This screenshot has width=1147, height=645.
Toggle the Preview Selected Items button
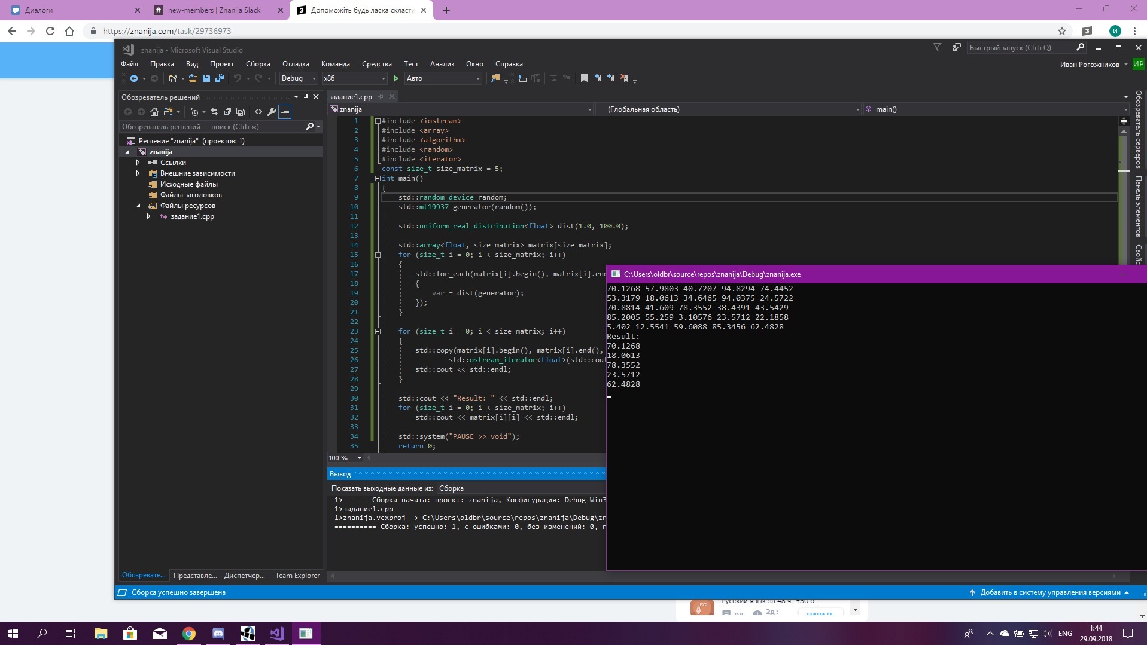pos(285,112)
